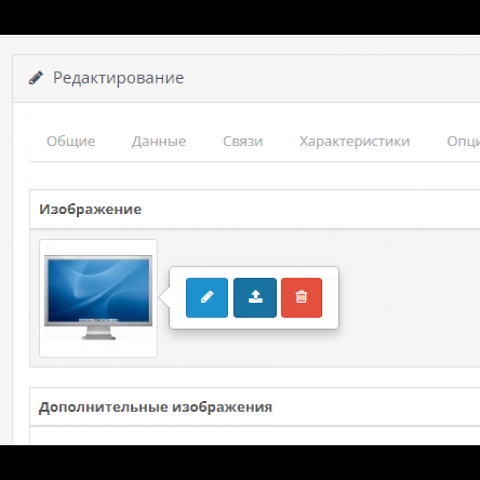Click the dark blue upload image button
This screenshot has height=480, width=480.
click(x=255, y=298)
